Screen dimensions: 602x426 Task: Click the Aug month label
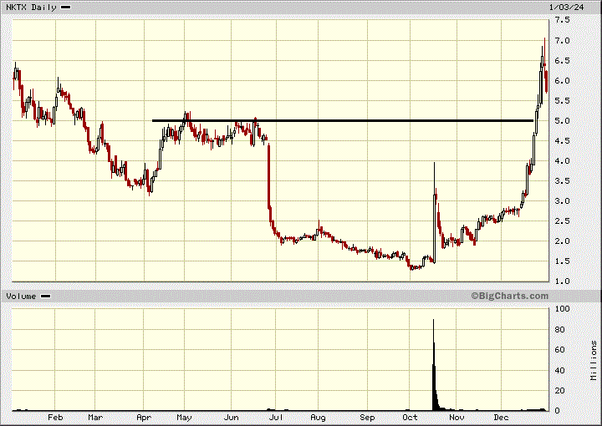coord(318,417)
